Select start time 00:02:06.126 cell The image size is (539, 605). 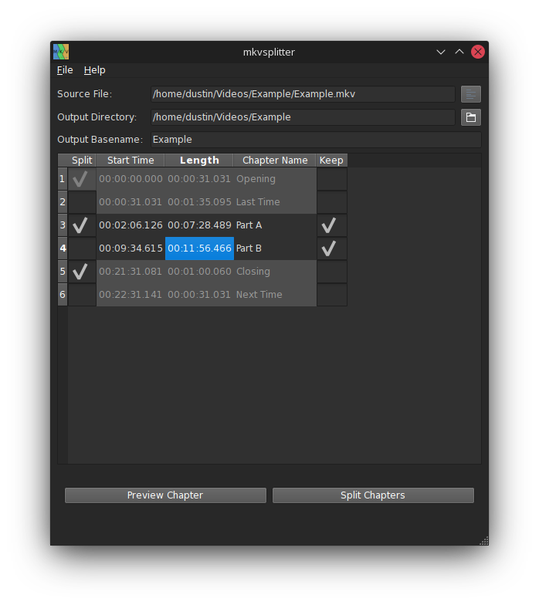[x=131, y=225]
